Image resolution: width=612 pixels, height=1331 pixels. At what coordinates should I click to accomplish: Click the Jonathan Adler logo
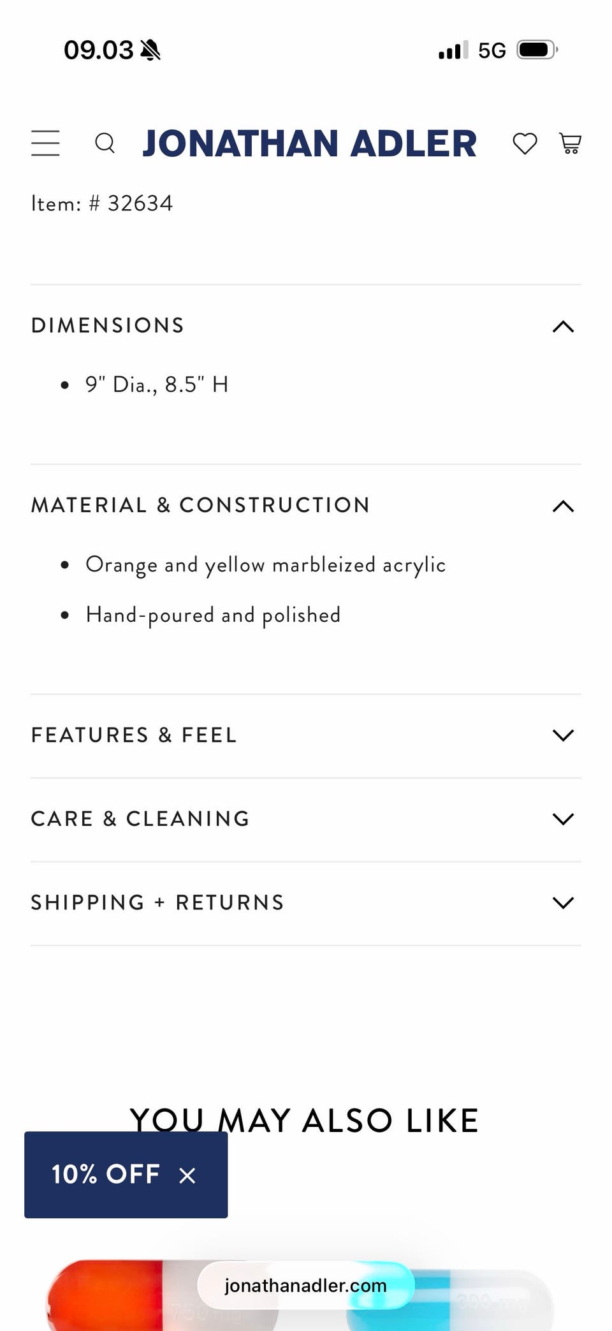pos(310,143)
